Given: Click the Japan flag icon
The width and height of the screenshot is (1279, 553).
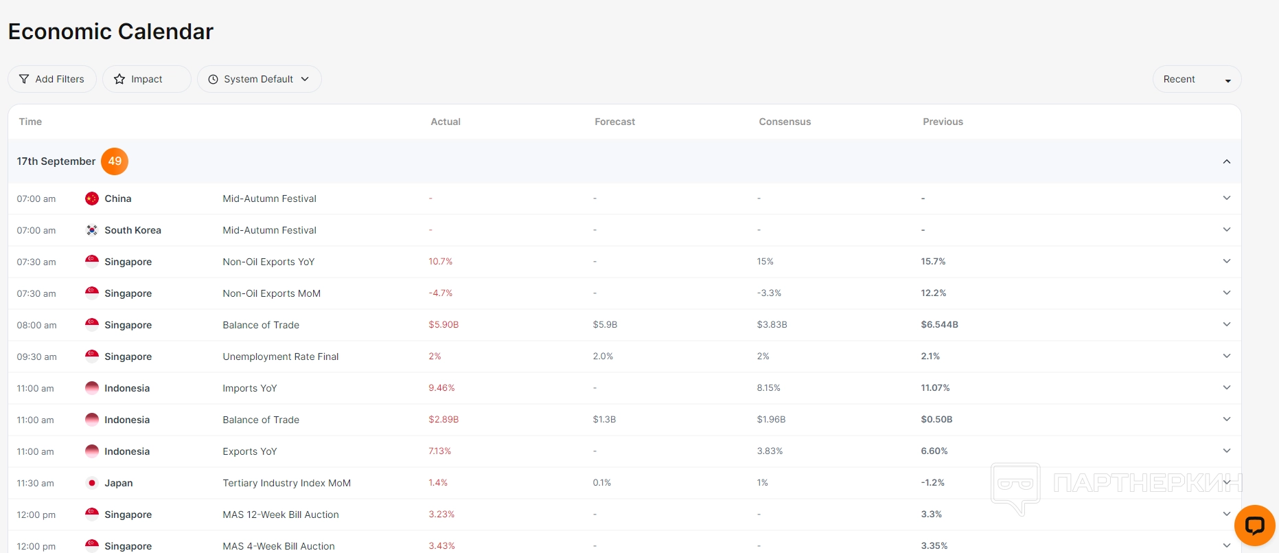Looking at the screenshot, I should (92, 483).
